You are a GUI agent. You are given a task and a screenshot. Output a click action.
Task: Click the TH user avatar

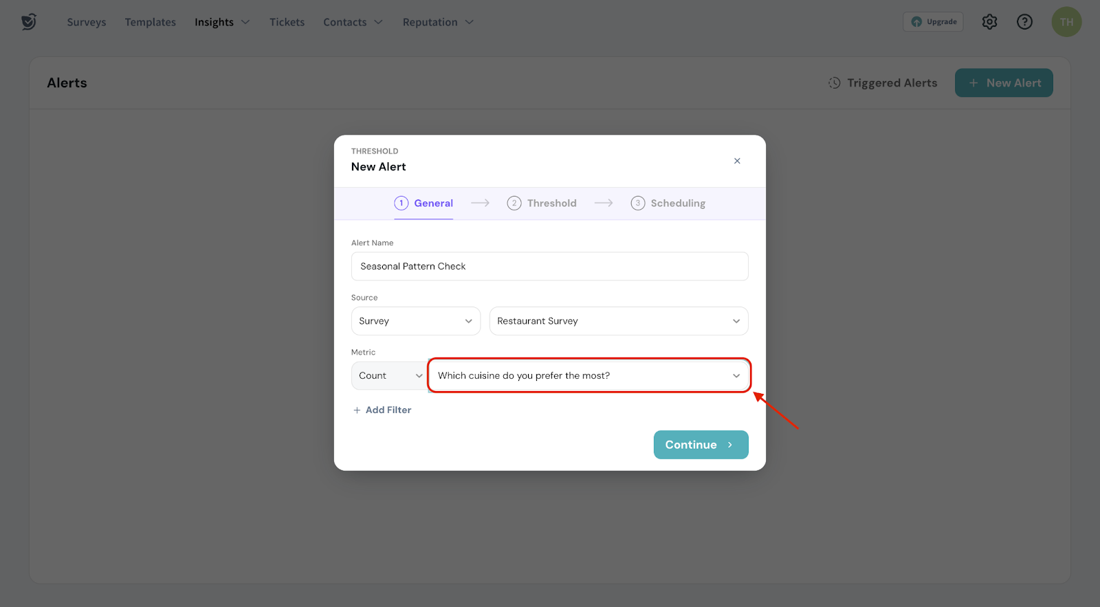pyautogui.click(x=1066, y=22)
